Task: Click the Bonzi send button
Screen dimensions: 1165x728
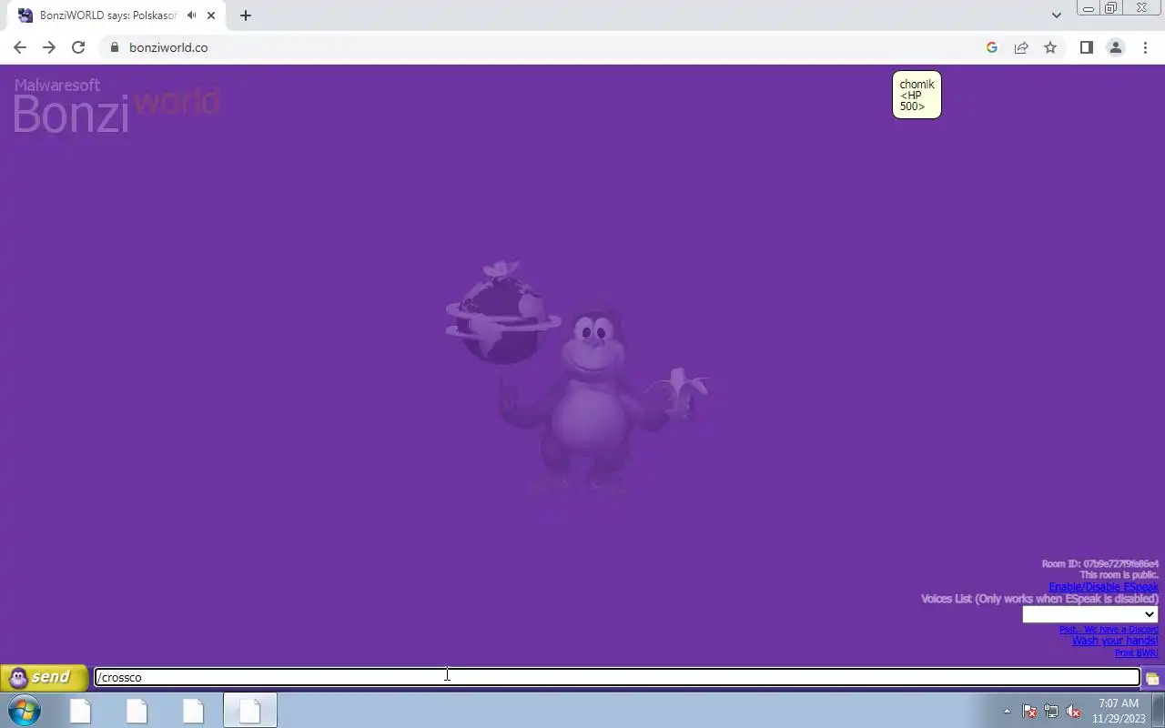Action: coord(44,677)
